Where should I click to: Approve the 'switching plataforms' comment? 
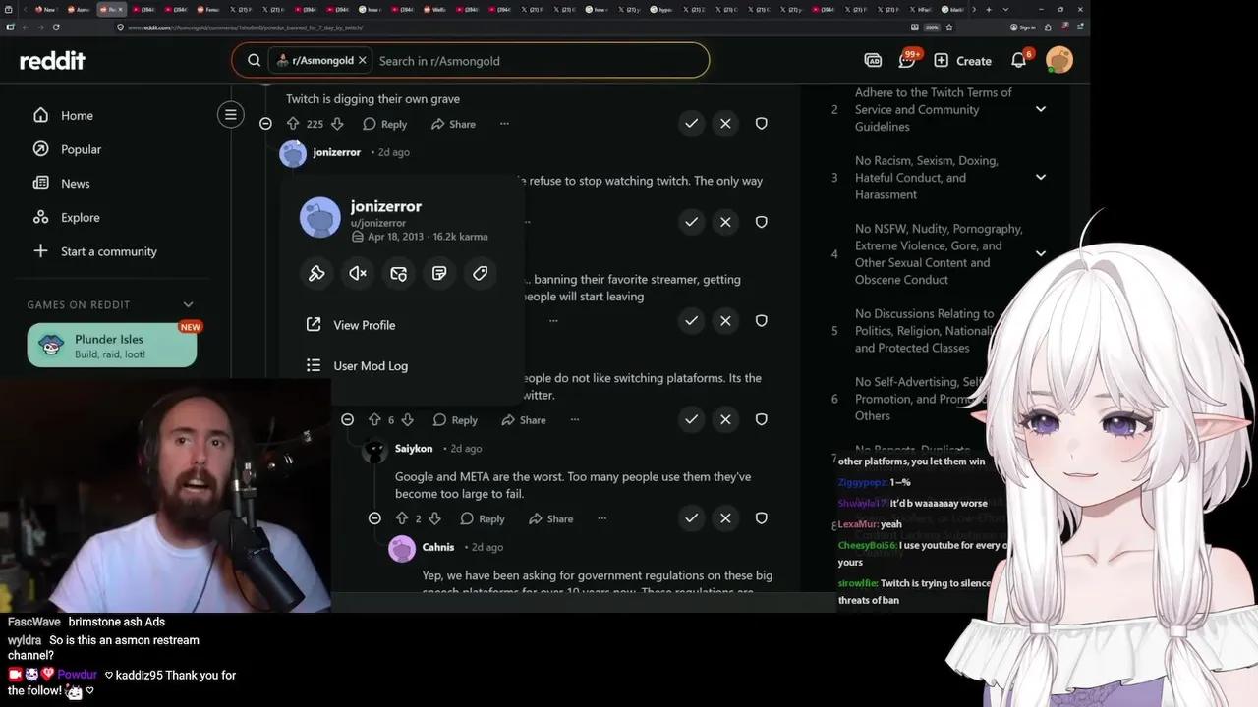[691, 419]
